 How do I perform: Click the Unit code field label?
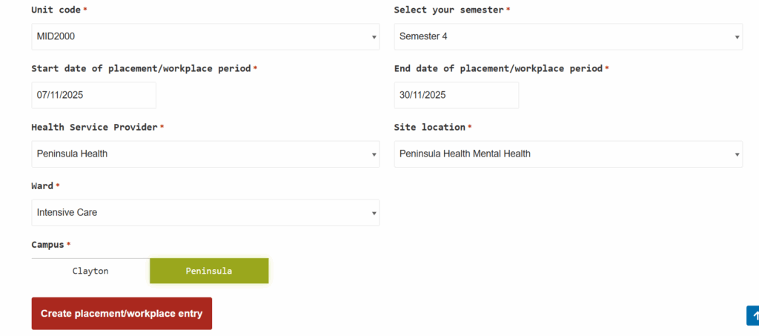coord(56,10)
